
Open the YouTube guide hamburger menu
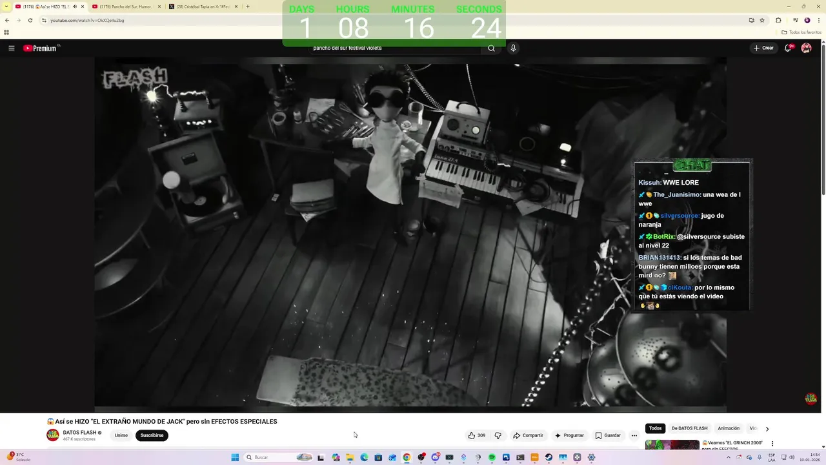(x=11, y=48)
